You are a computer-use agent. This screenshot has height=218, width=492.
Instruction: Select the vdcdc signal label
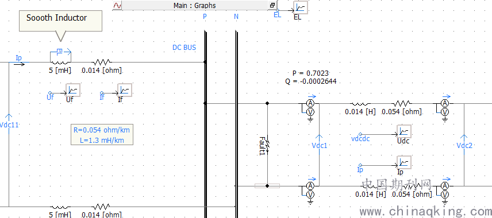click(x=360, y=138)
